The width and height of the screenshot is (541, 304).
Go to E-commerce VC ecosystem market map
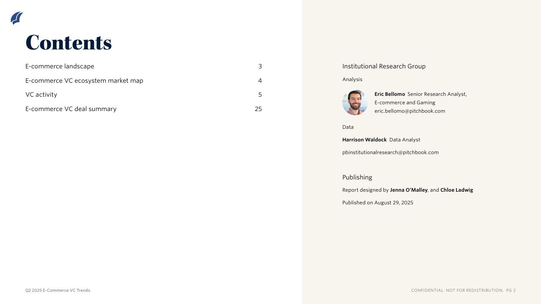(x=84, y=81)
